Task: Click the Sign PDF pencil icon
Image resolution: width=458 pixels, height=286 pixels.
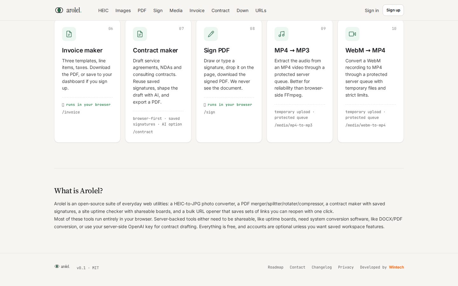Action: click(211, 34)
